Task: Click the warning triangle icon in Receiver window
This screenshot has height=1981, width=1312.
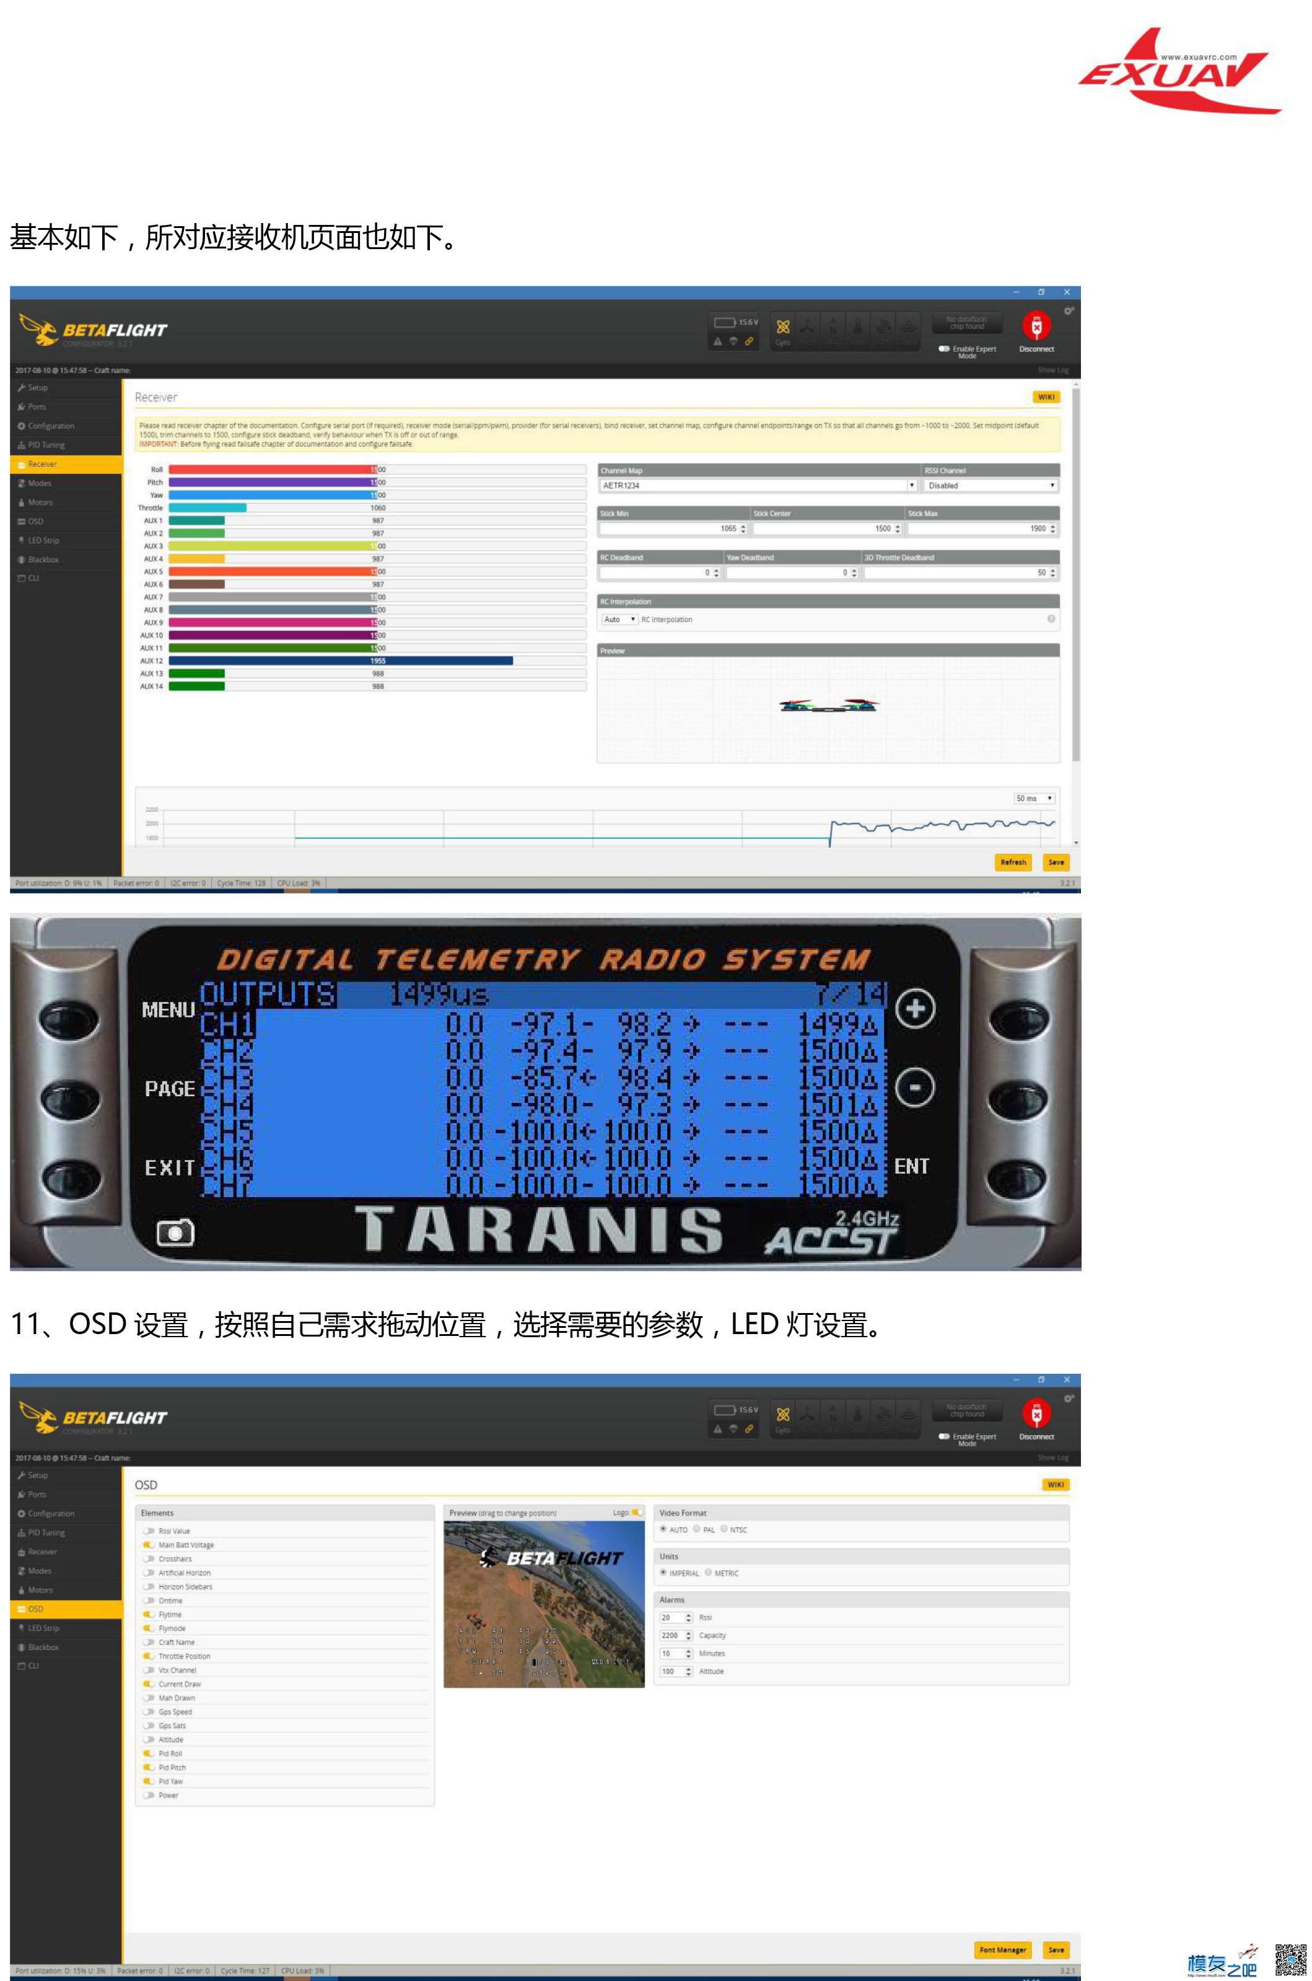Action: point(718,341)
